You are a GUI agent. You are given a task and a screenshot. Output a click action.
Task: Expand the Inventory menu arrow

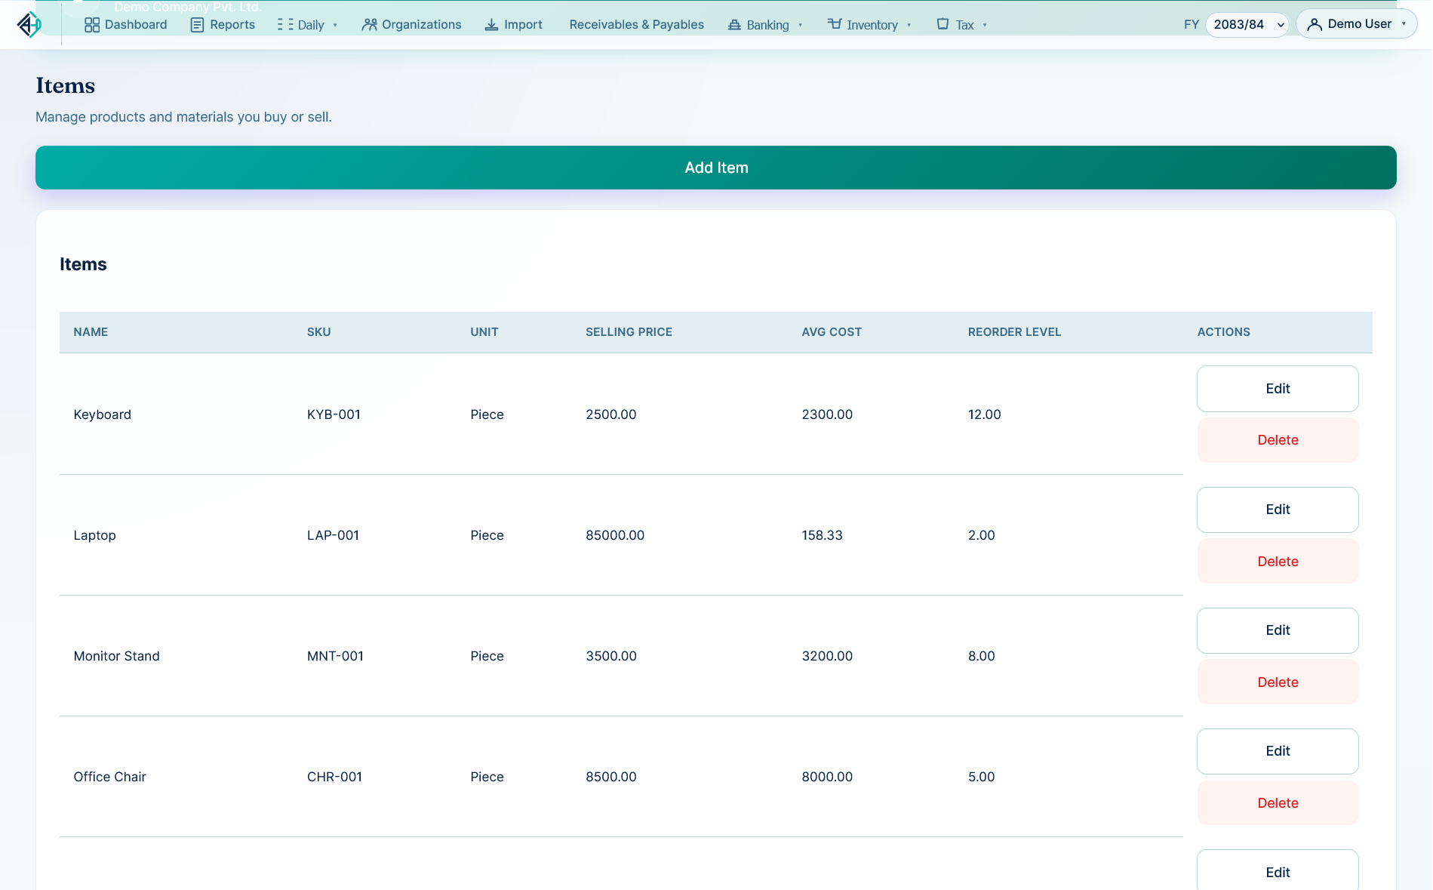(x=909, y=25)
